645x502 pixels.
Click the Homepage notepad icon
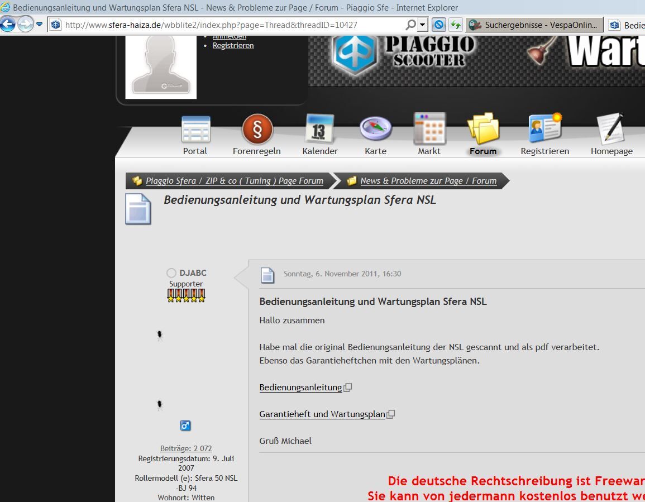tap(611, 130)
